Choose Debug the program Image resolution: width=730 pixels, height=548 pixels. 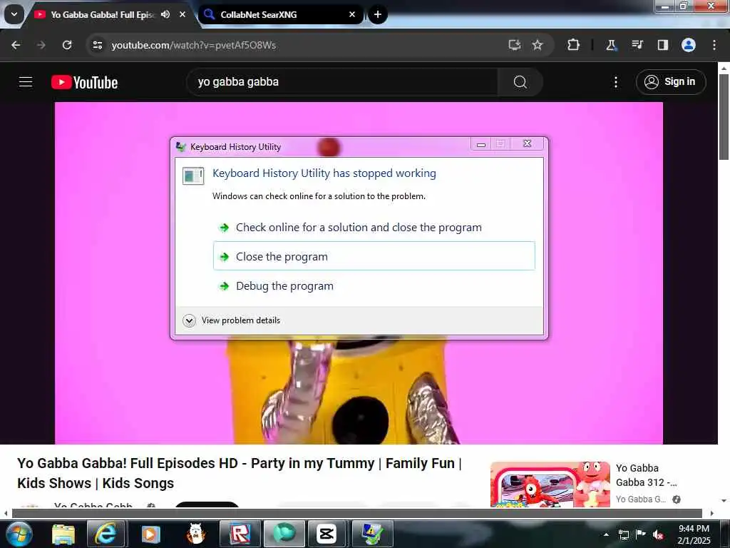pyautogui.click(x=374, y=285)
